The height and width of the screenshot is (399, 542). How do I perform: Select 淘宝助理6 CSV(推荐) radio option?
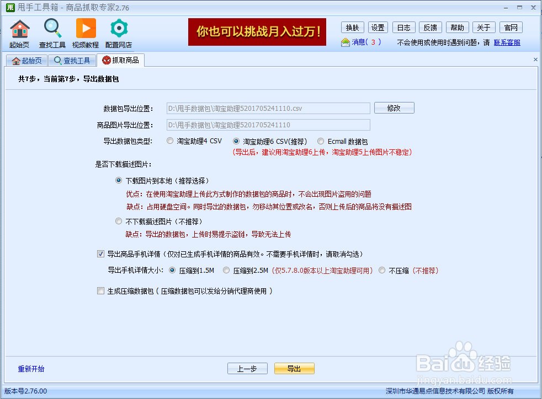click(x=236, y=141)
